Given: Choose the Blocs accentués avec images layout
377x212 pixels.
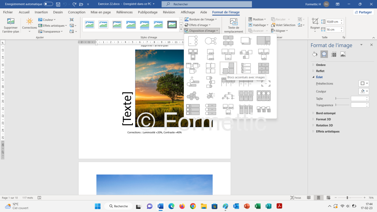Looking at the screenshot, I should [228, 68].
